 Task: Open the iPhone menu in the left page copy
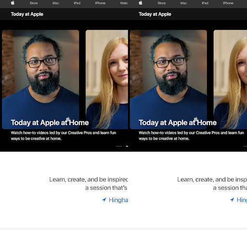100,3
